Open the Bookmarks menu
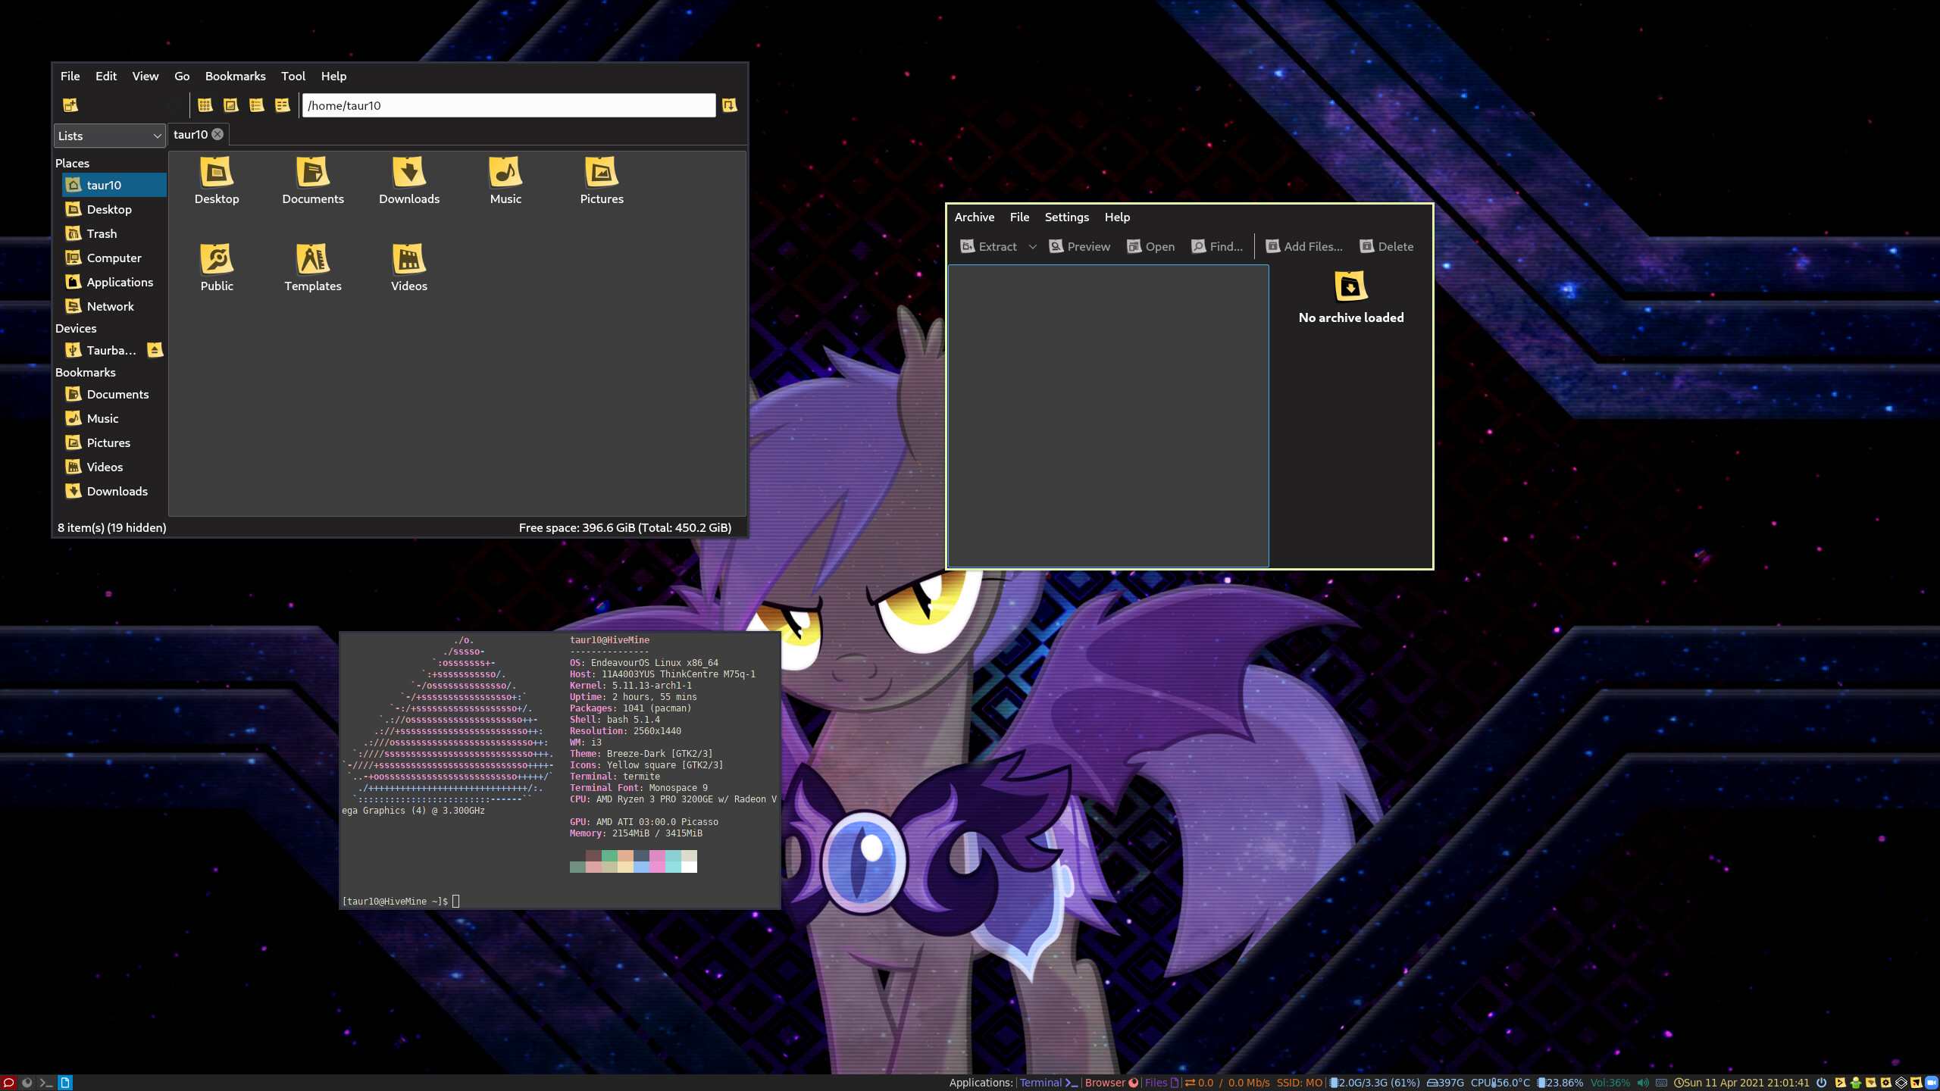Screen dimensions: 1940x1091 (x=235, y=76)
